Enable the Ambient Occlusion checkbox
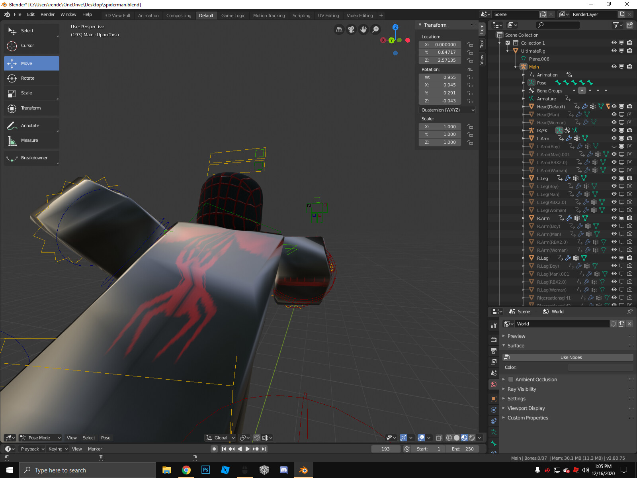This screenshot has height=478, width=637. pyautogui.click(x=511, y=380)
